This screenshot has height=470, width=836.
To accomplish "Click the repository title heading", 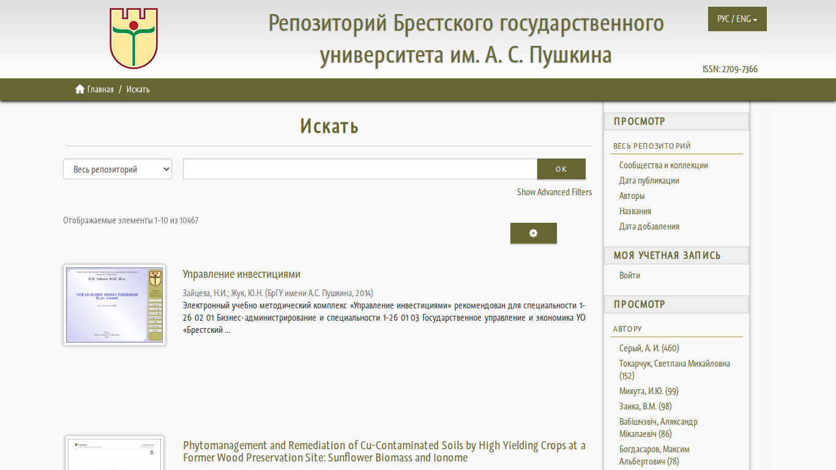I will click(x=466, y=39).
